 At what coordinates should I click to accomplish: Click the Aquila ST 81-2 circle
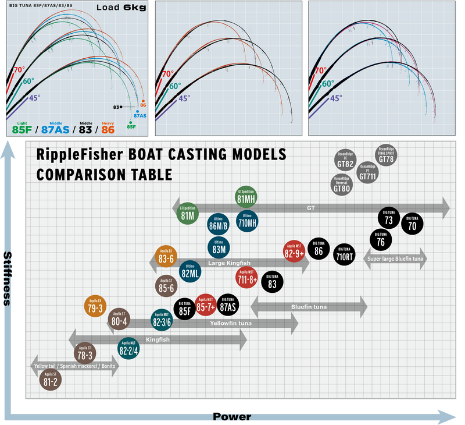51,379
